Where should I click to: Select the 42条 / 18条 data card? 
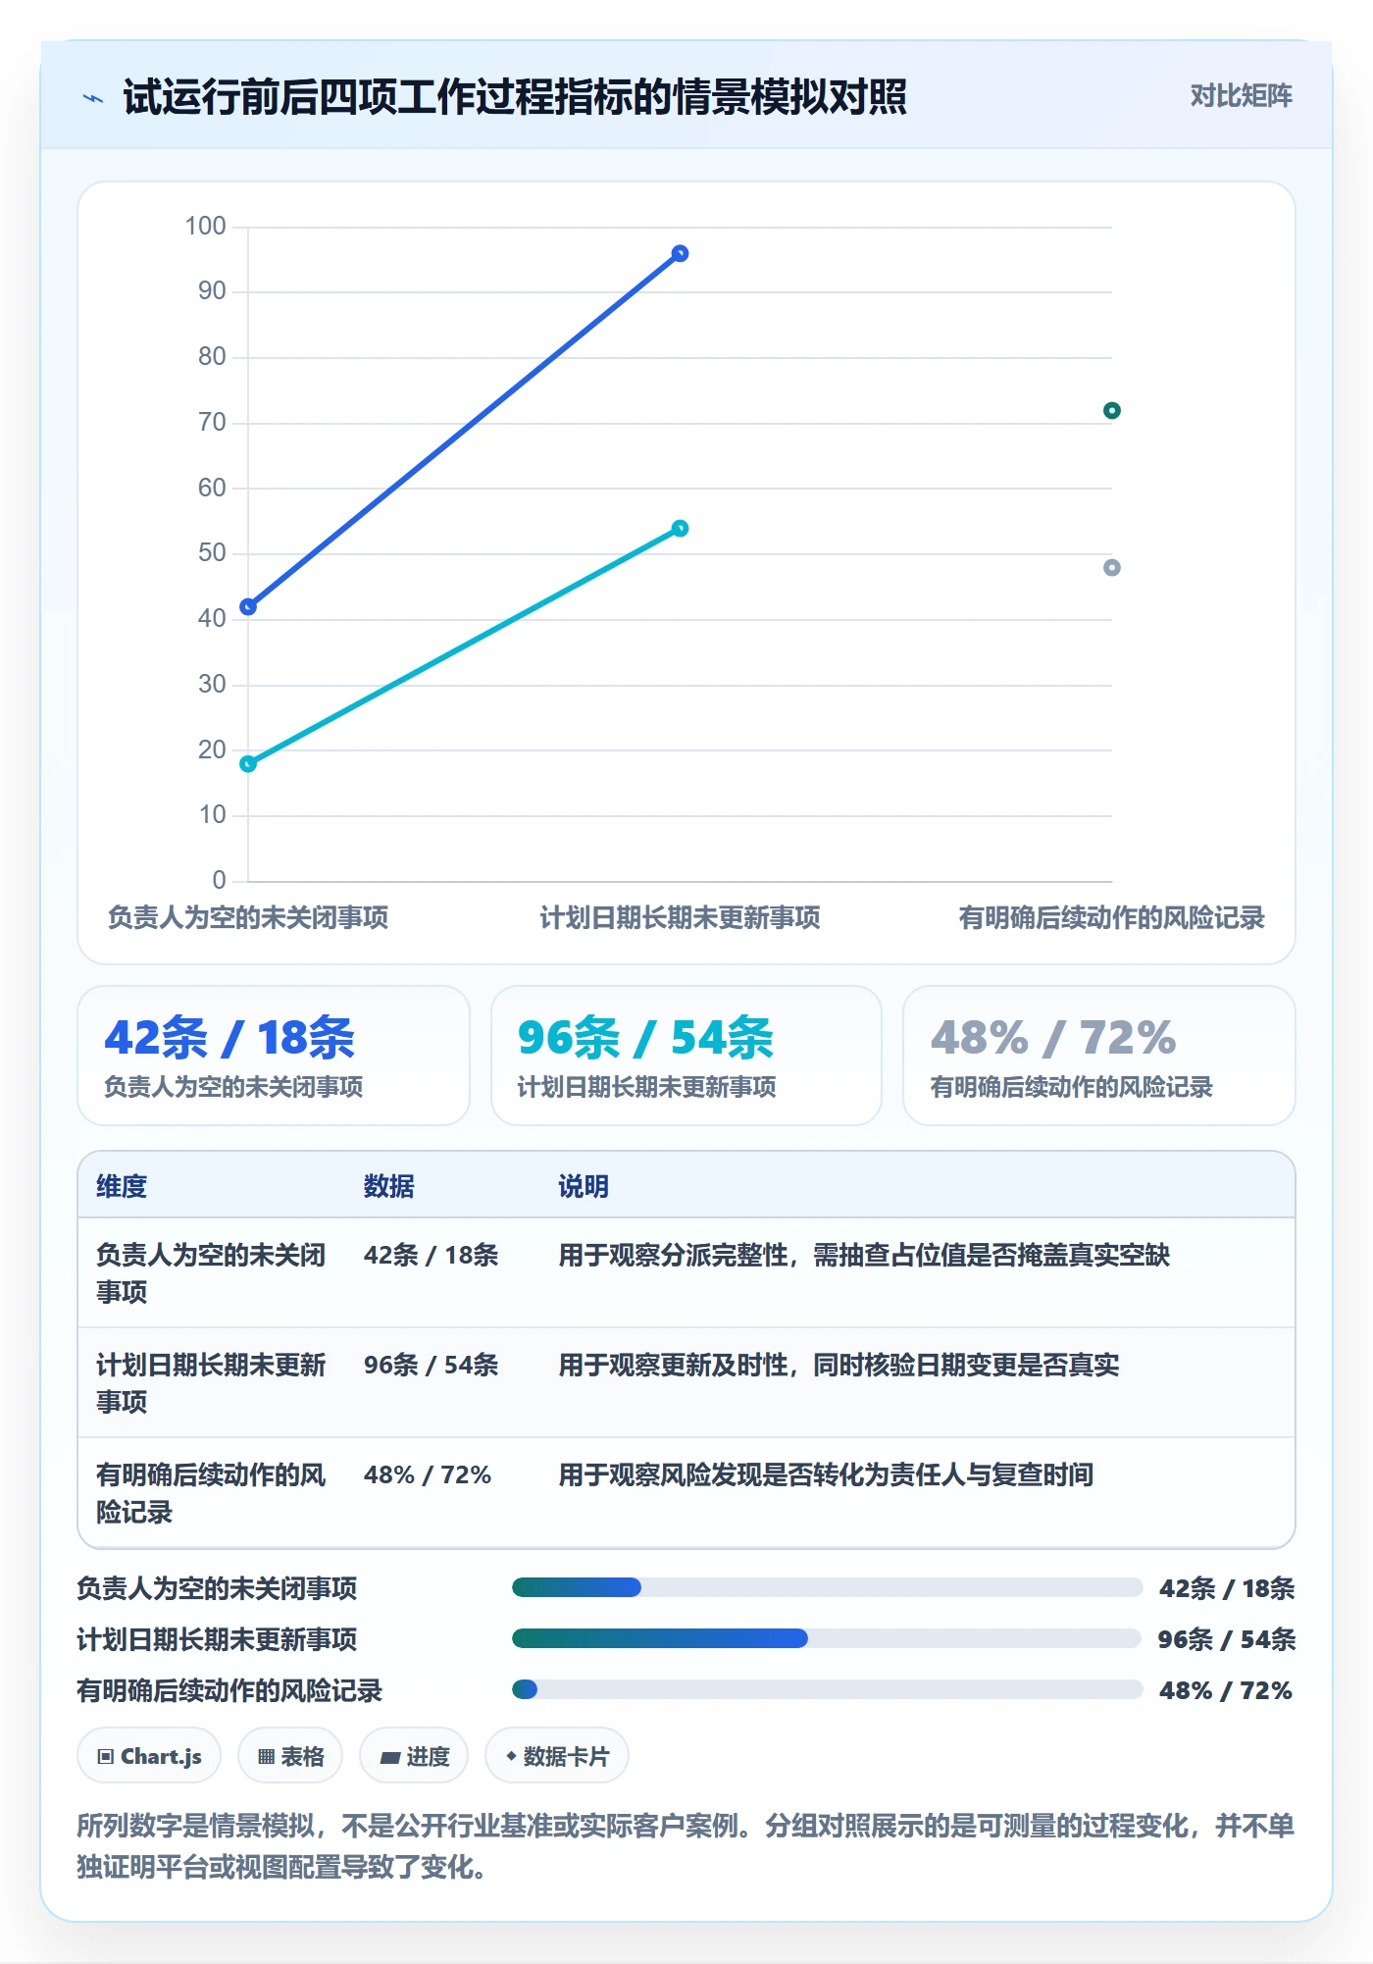274,1056
